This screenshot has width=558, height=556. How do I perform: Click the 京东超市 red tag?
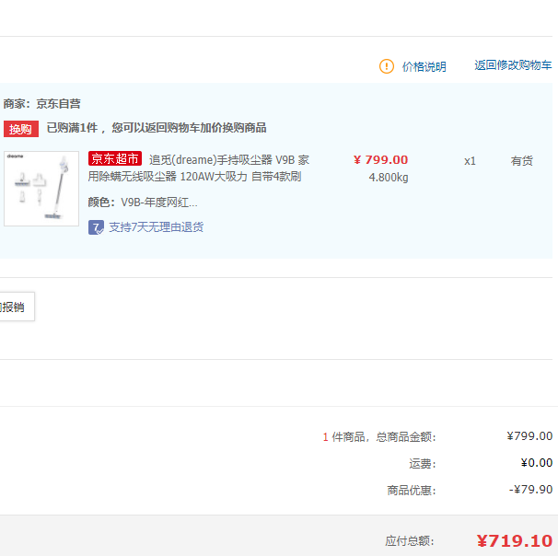115,160
